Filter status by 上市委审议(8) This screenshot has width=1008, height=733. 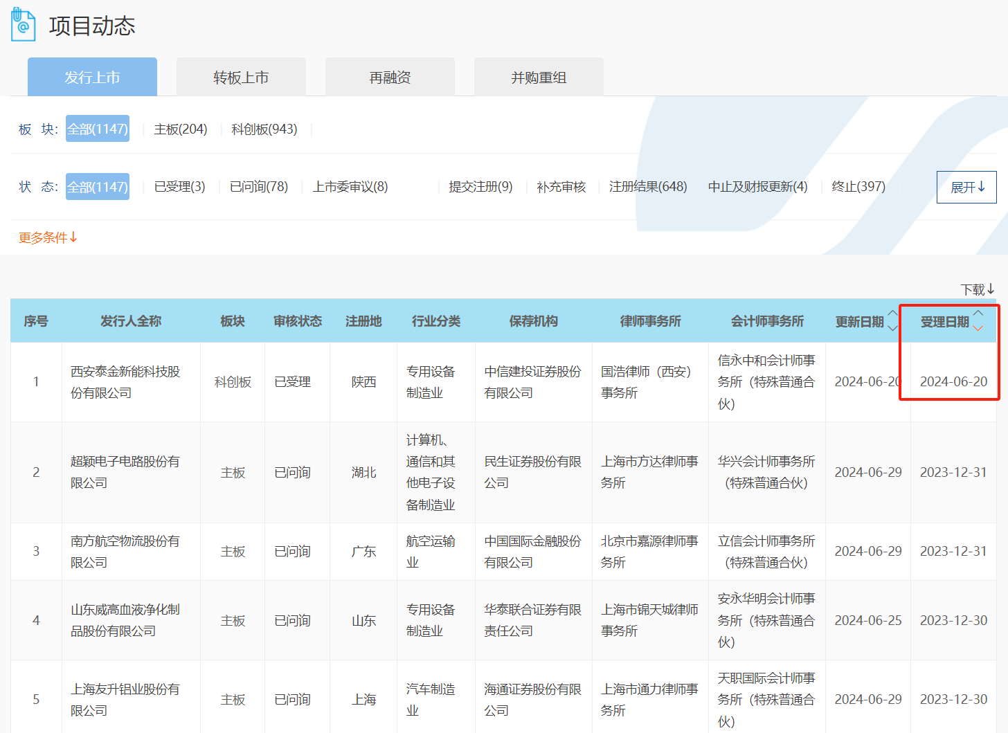[x=350, y=187]
